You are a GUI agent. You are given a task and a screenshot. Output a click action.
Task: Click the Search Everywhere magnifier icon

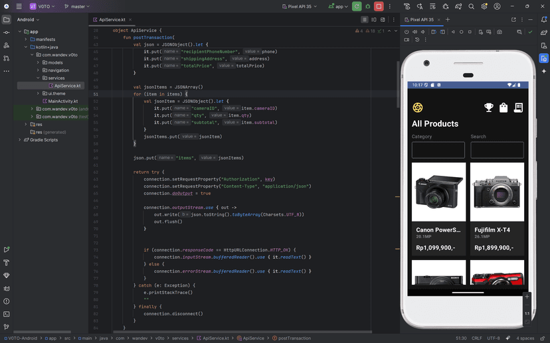click(471, 7)
